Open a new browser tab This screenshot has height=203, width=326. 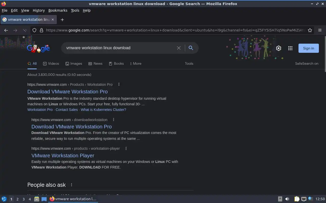coord(62,20)
